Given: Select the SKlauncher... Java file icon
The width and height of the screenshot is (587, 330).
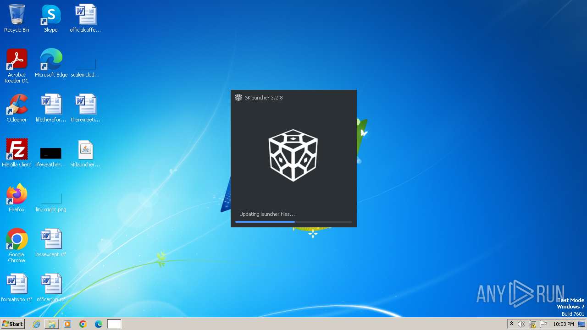Looking at the screenshot, I should 85,153.
